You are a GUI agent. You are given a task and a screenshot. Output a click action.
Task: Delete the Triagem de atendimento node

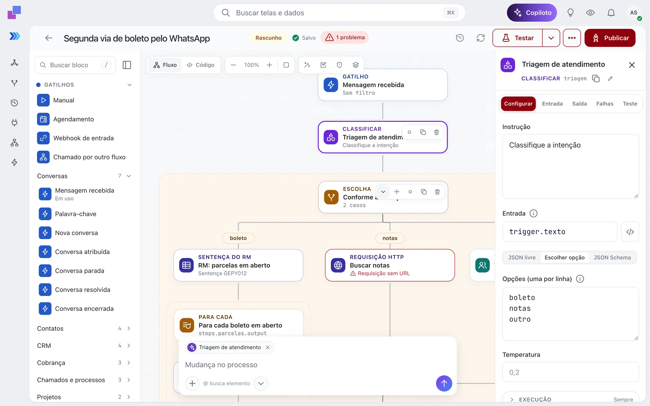[436, 132]
